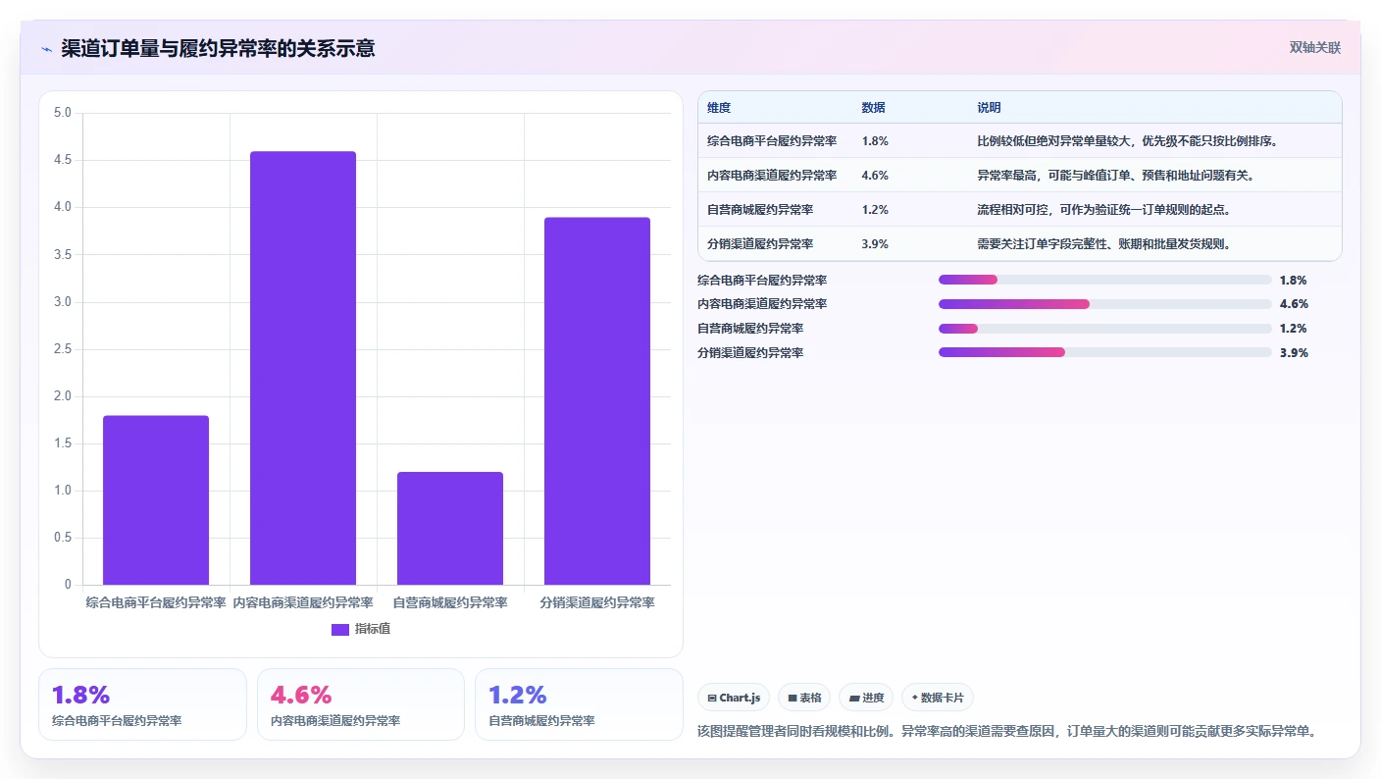This screenshot has height=779, width=1381.
Task: Click the 5.0 y-axis tick label
Action: point(63,113)
